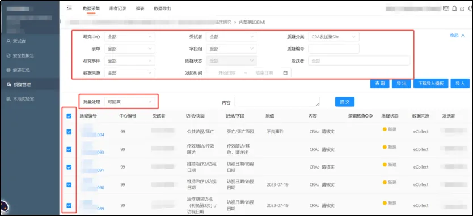Open query number link ending 093
This screenshot has height=216, width=473.
click(x=100, y=153)
